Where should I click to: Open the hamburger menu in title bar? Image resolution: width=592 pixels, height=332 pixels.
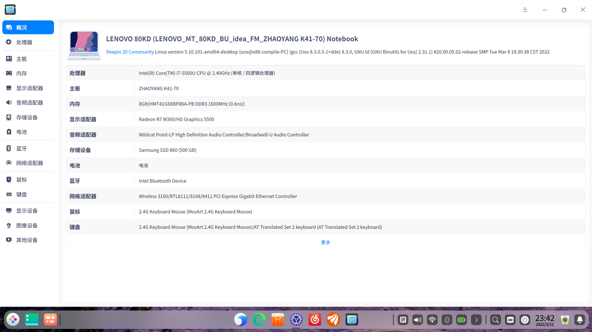pyautogui.click(x=525, y=10)
